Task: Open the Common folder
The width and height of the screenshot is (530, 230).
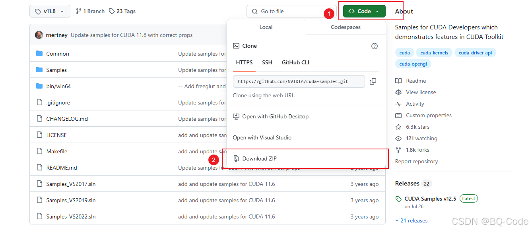Action: [x=58, y=54]
